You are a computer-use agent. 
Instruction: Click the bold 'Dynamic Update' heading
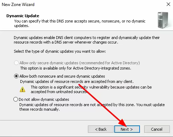tap(23, 16)
